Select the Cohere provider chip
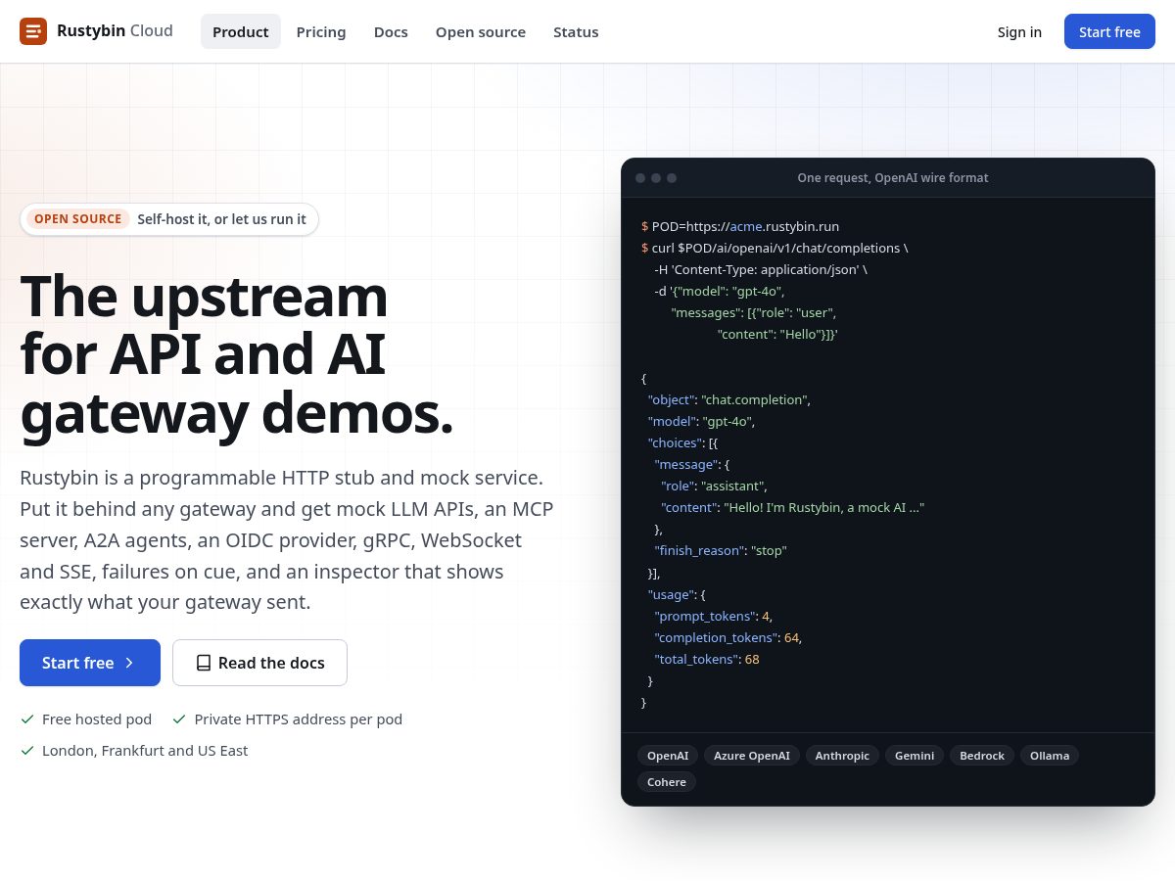This screenshot has height=881, width=1175. pos(667,782)
